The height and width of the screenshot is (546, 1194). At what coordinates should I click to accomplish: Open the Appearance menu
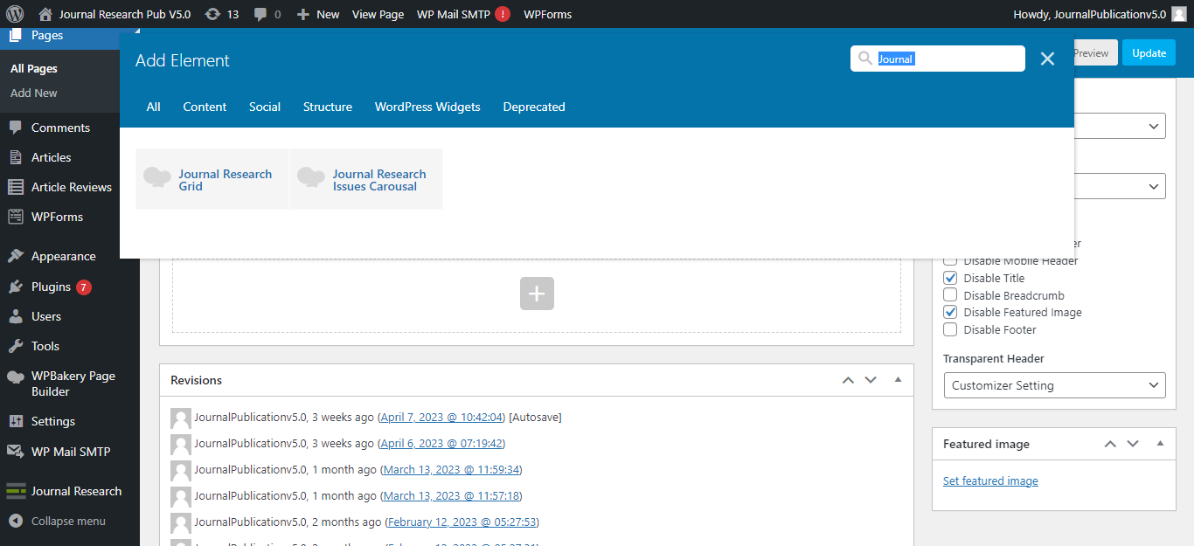click(63, 256)
